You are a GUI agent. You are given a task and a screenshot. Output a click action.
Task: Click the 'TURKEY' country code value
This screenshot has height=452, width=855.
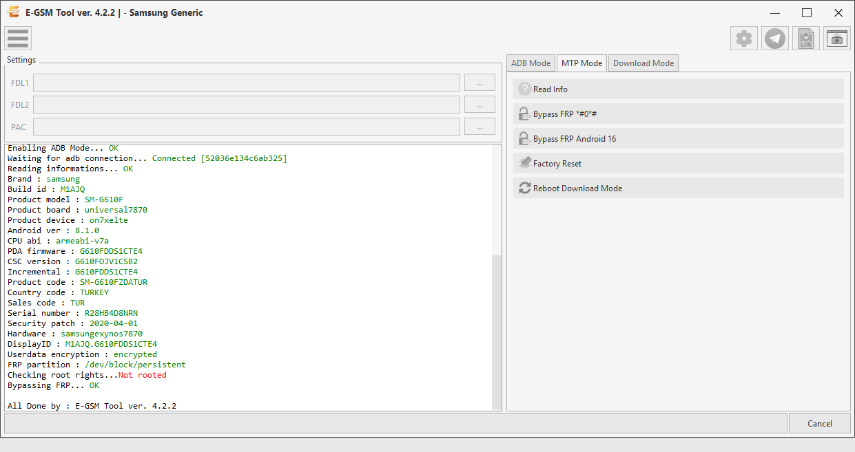click(x=94, y=292)
